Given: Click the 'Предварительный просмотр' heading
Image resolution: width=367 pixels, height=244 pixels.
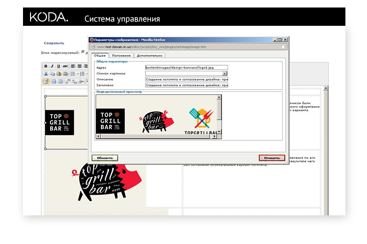Looking at the screenshot, I should pos(119,91).
